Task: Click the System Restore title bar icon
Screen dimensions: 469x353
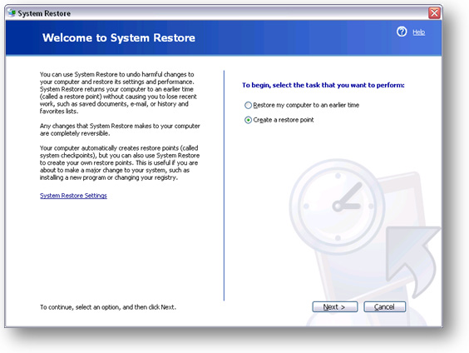Action: [12, 12]
